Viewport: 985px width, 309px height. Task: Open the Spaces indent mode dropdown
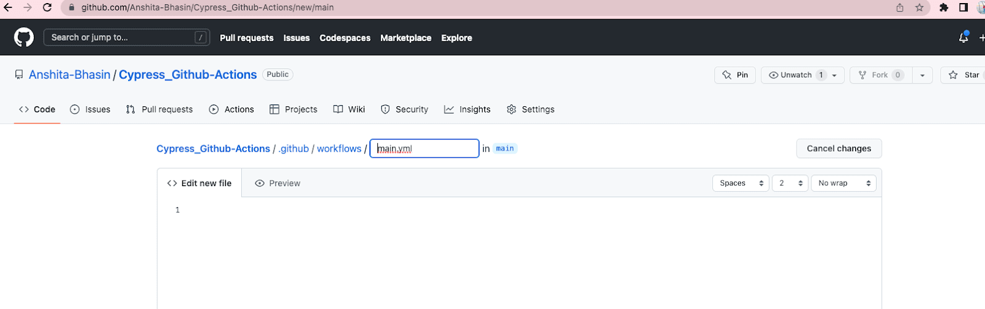click(x=741, y=183)
